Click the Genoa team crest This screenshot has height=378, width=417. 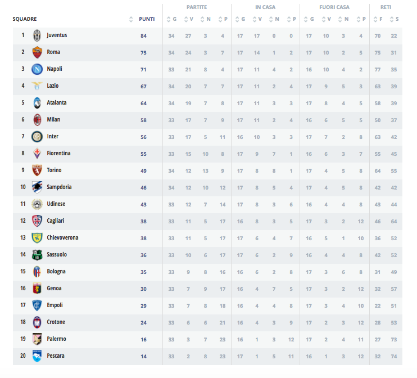click(37, 289)
